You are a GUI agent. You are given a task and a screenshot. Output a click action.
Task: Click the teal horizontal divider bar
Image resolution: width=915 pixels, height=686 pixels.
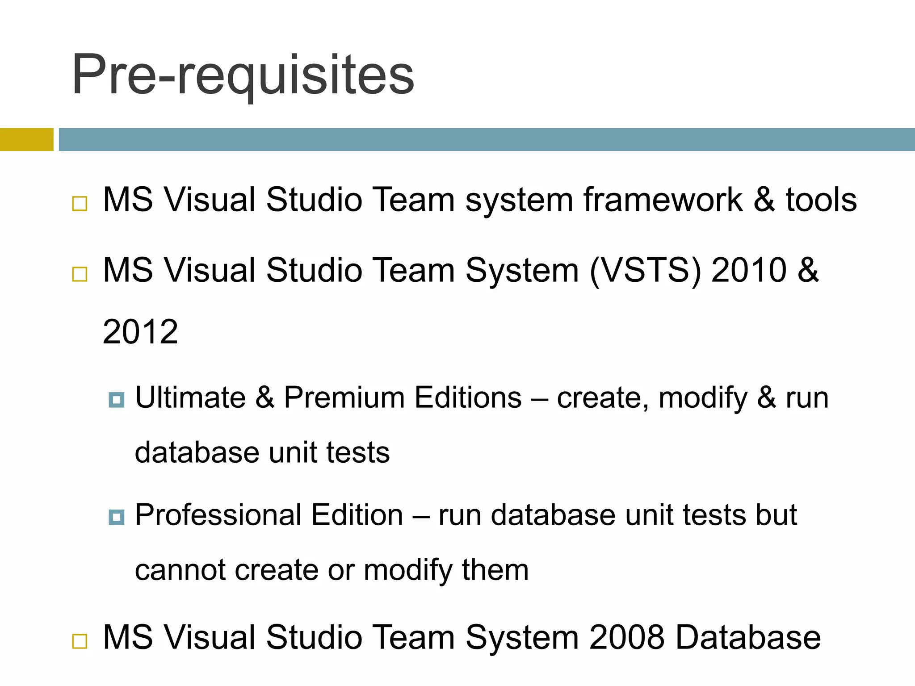[486, 139]
